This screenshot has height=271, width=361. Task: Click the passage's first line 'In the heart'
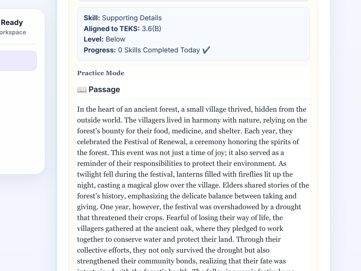(x=192, y=109)
